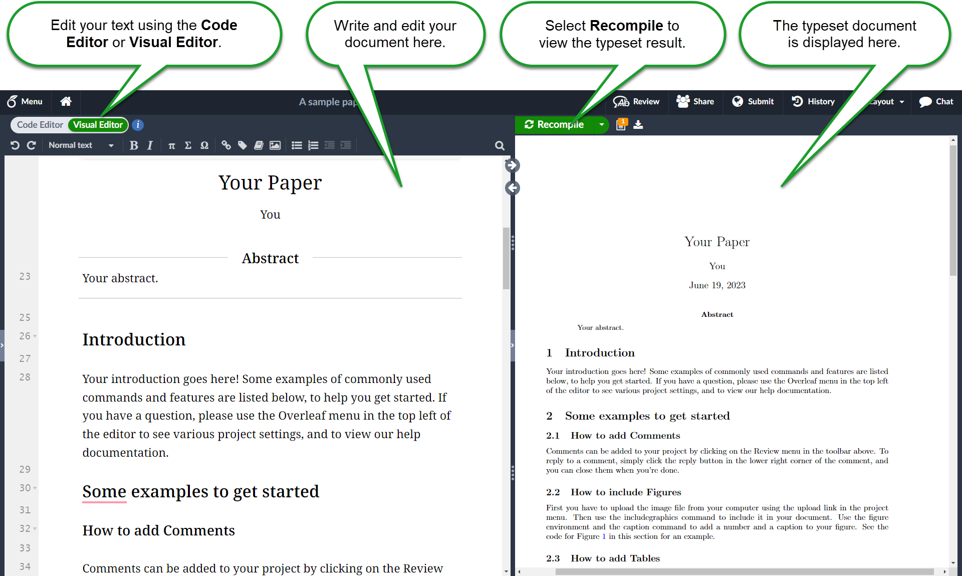Image resolution: width=962 pixels, height=576 pixels.
Task: Open the Review panel tab
Action: [x=637, y=101]
